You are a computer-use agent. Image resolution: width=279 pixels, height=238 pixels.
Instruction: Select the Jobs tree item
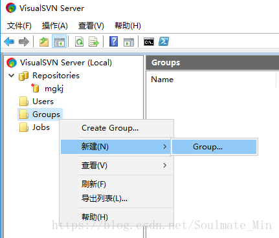coord(41,127)
